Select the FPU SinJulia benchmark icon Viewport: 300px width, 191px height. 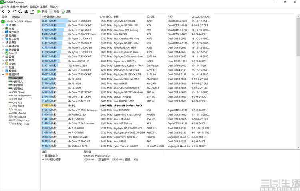[x=10, y=116]
